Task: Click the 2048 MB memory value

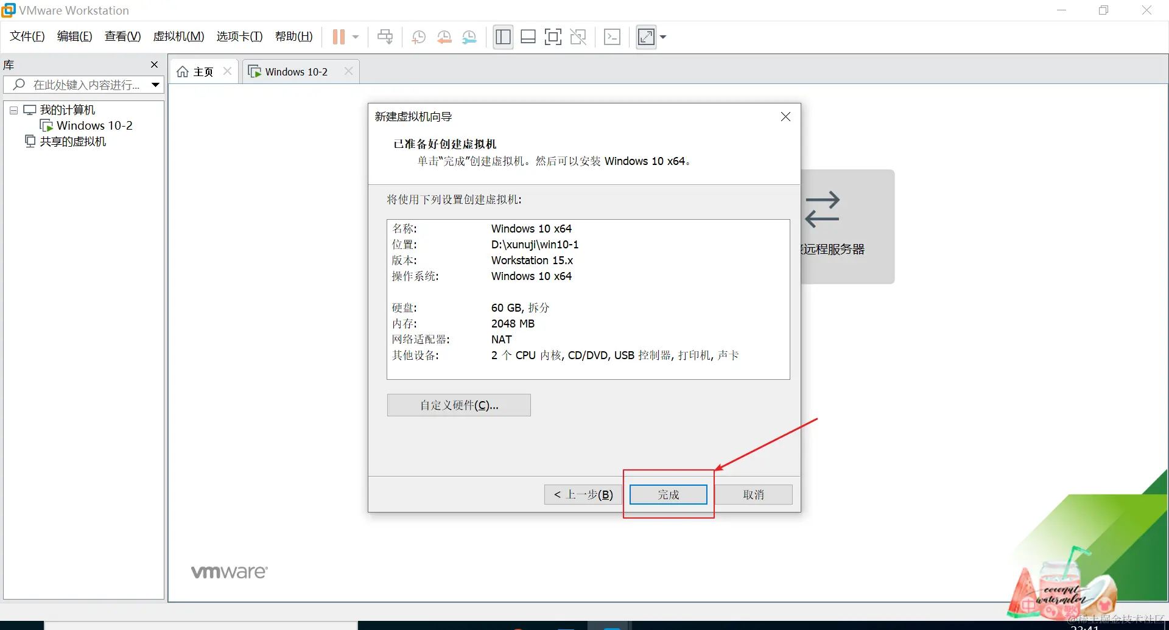Action: coord(513,324)
